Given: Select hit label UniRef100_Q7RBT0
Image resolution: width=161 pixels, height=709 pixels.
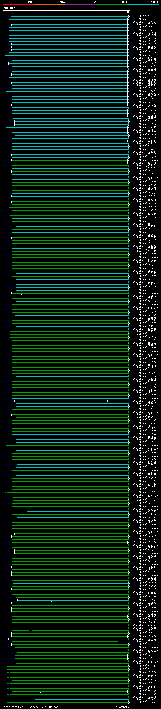Looking at the screenshot, I should [144, 332].
